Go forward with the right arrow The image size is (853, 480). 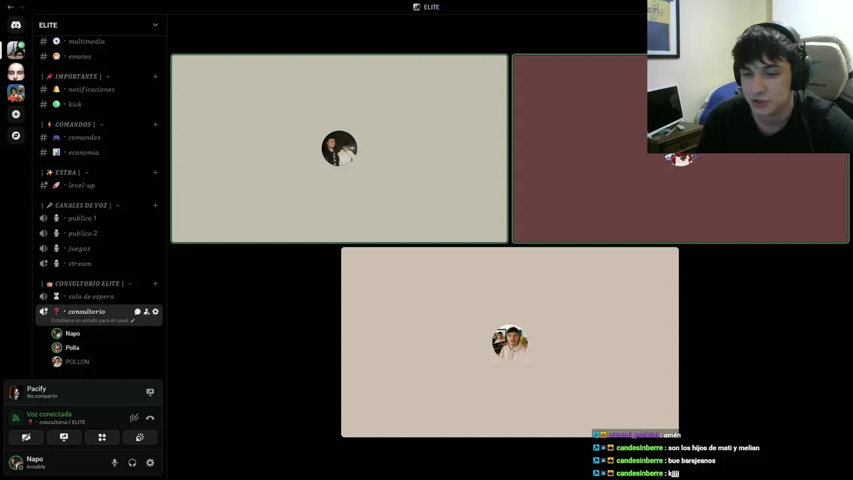click(x=22, y=7)
